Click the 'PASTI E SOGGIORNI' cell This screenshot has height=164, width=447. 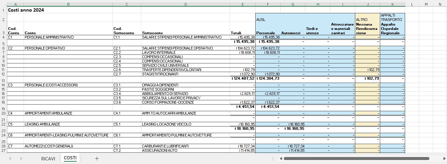click(x=185, y=89)
